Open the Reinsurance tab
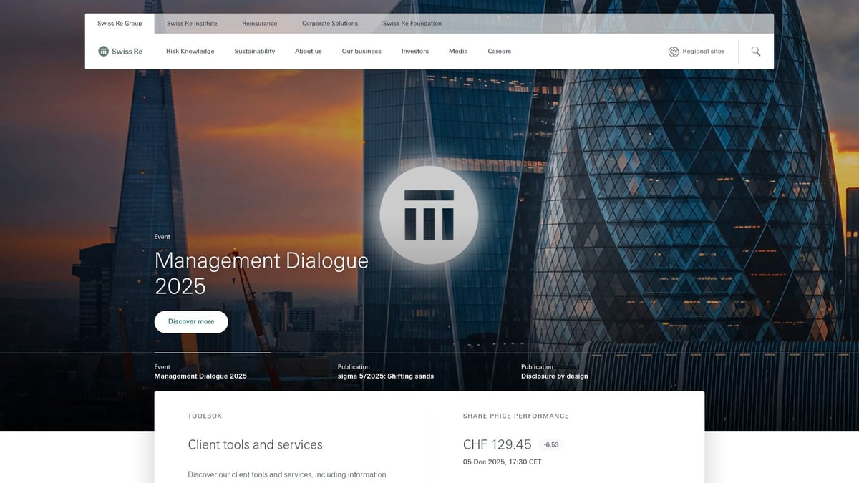Viewport: 859px width, 483px height. [x=259, y=24]
